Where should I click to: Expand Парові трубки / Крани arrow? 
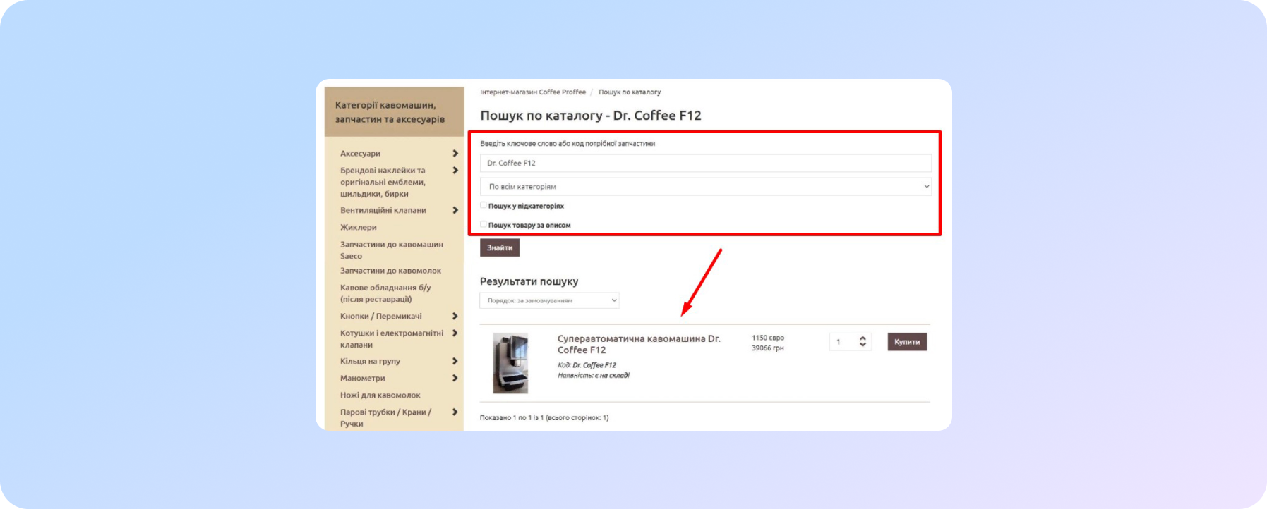[455, 412]
